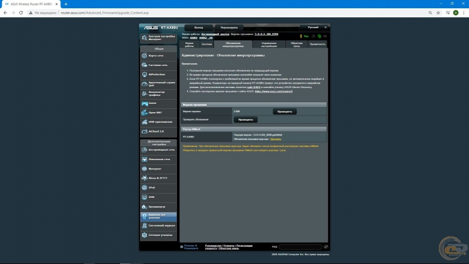Open the footer Feedback (Обратная связь) link
The height and width of the screenshot is (264, 469).
tap(229, 249)
